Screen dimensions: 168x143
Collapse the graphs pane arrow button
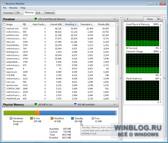pos(127,19)
